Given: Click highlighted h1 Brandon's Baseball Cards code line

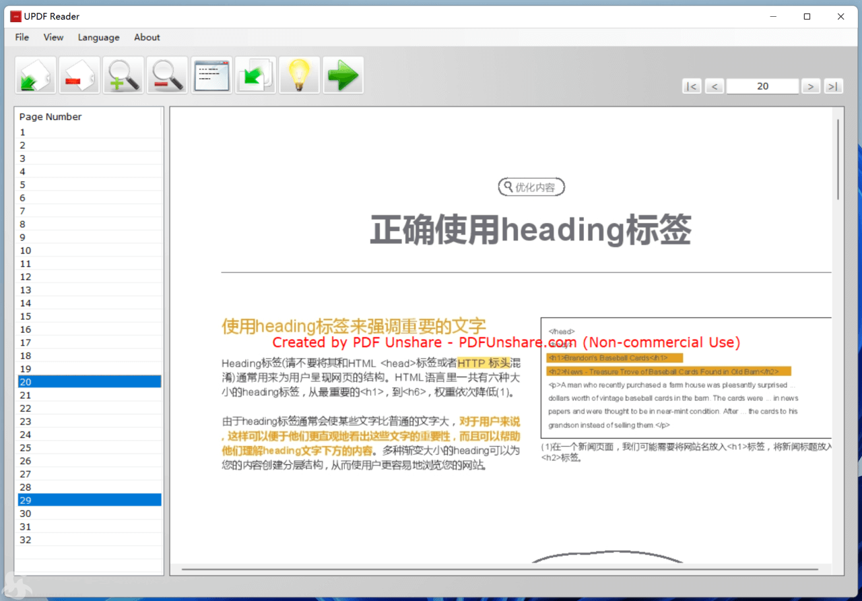Looking at the screenshot, I should (x=615, y=358).
